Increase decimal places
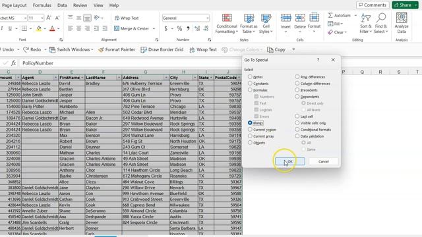The height and width of the screenshot is (237, 422). (x=197, y=28)
